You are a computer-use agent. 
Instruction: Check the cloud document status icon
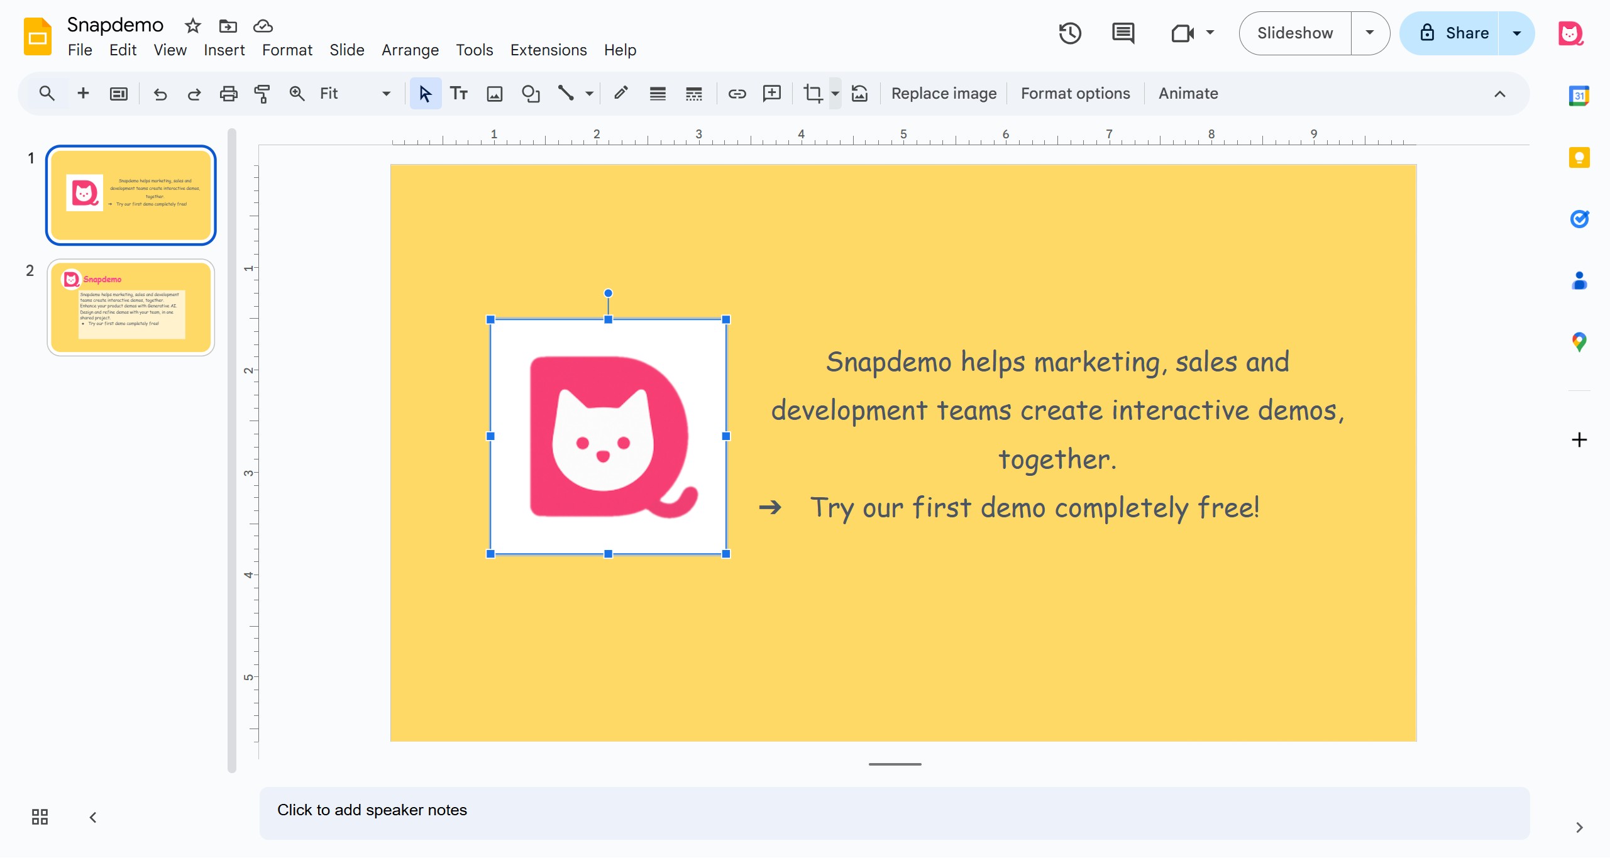(262, 26)
